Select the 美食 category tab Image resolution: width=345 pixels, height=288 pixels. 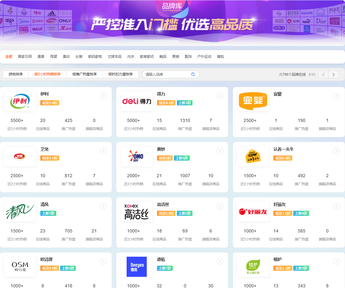[41, 57]
